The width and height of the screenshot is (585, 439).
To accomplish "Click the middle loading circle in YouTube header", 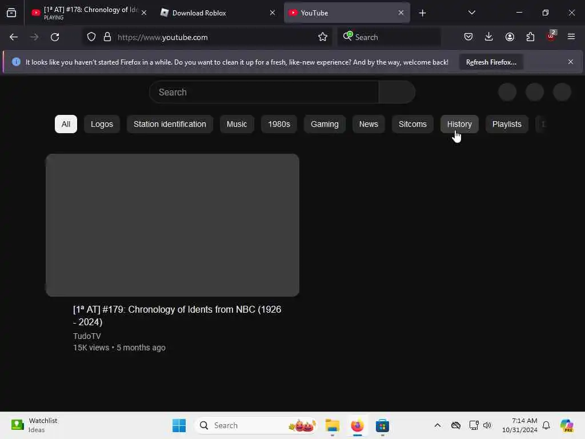I will (x=535, y=92).
